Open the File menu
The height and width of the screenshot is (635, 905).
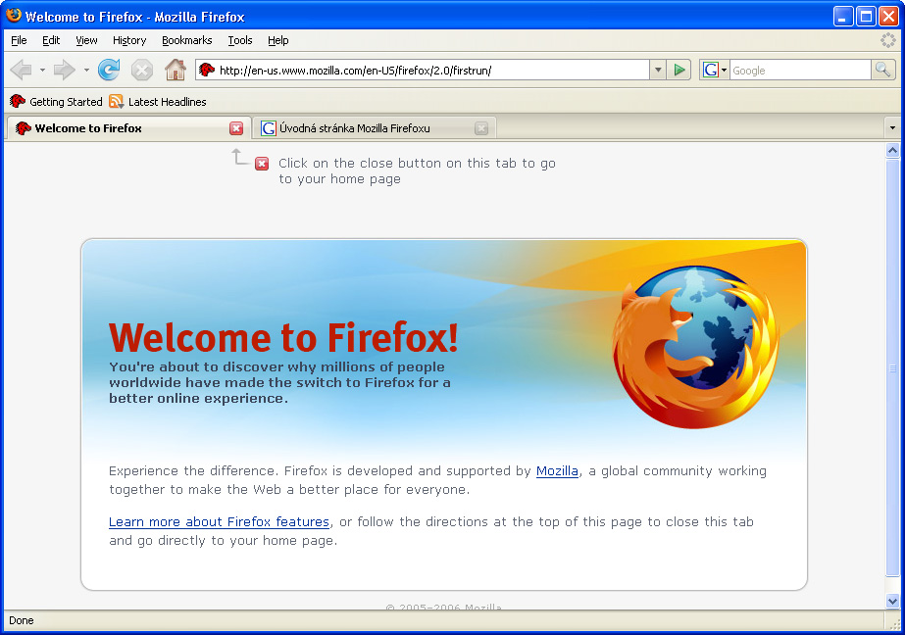pos(19,40)
